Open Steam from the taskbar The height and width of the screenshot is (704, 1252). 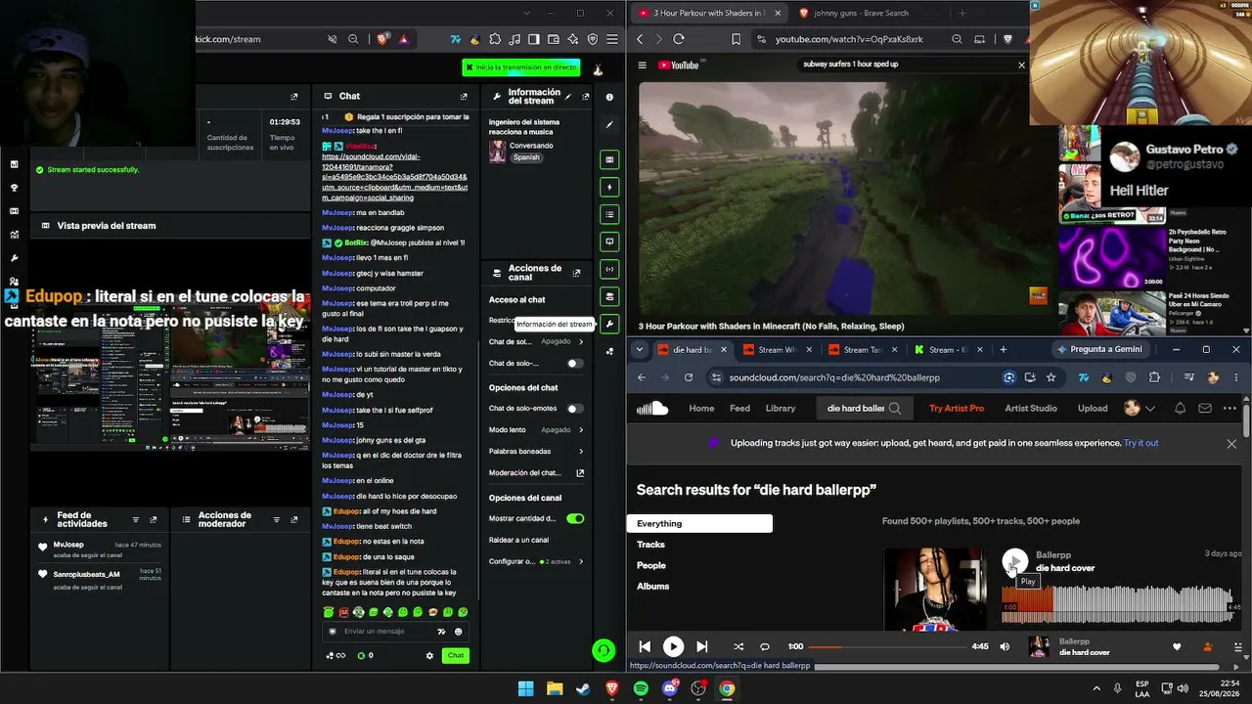pos(583,688)
